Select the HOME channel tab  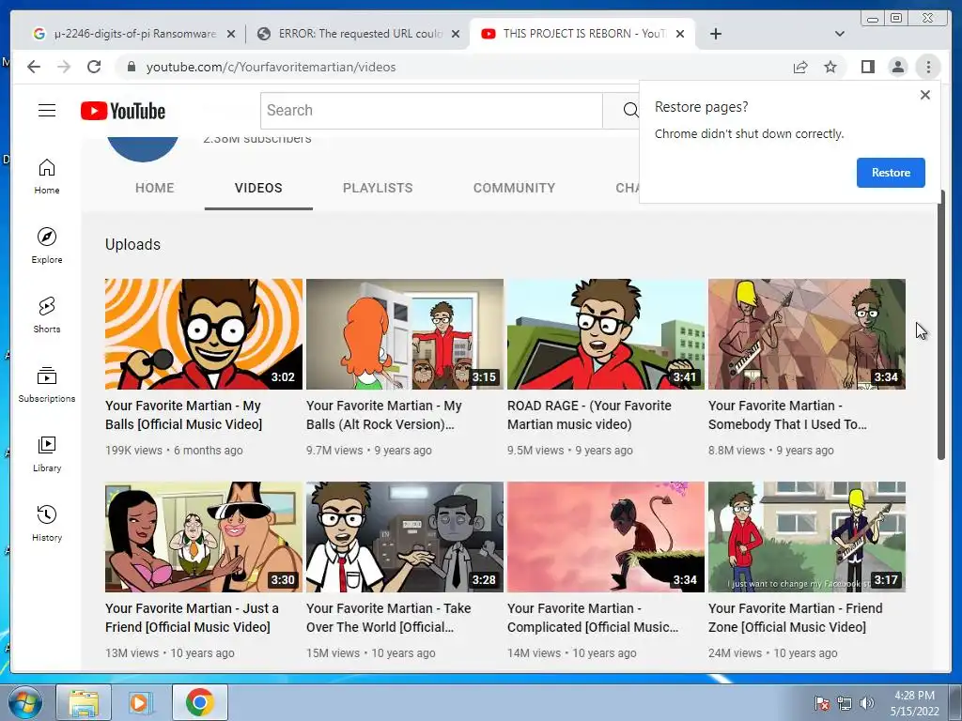pyautogui.click(x=155, y=188)
